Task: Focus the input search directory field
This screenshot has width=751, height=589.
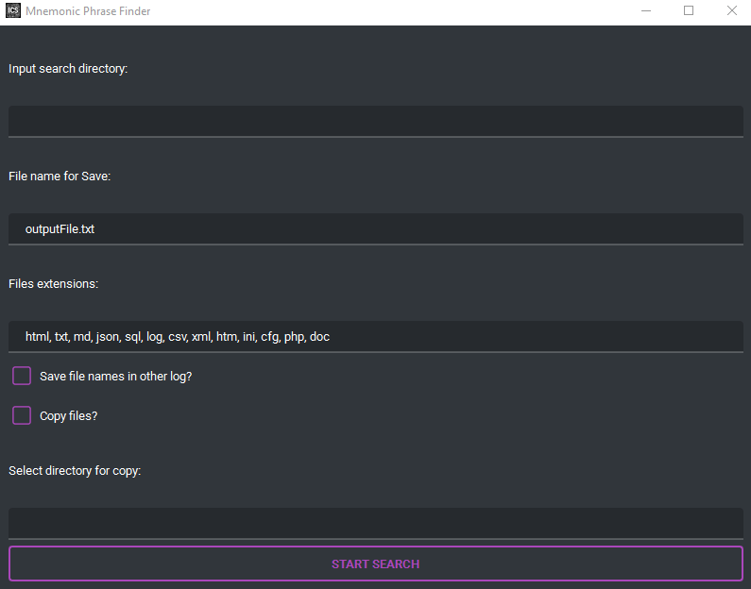Action: click(376, 121)
